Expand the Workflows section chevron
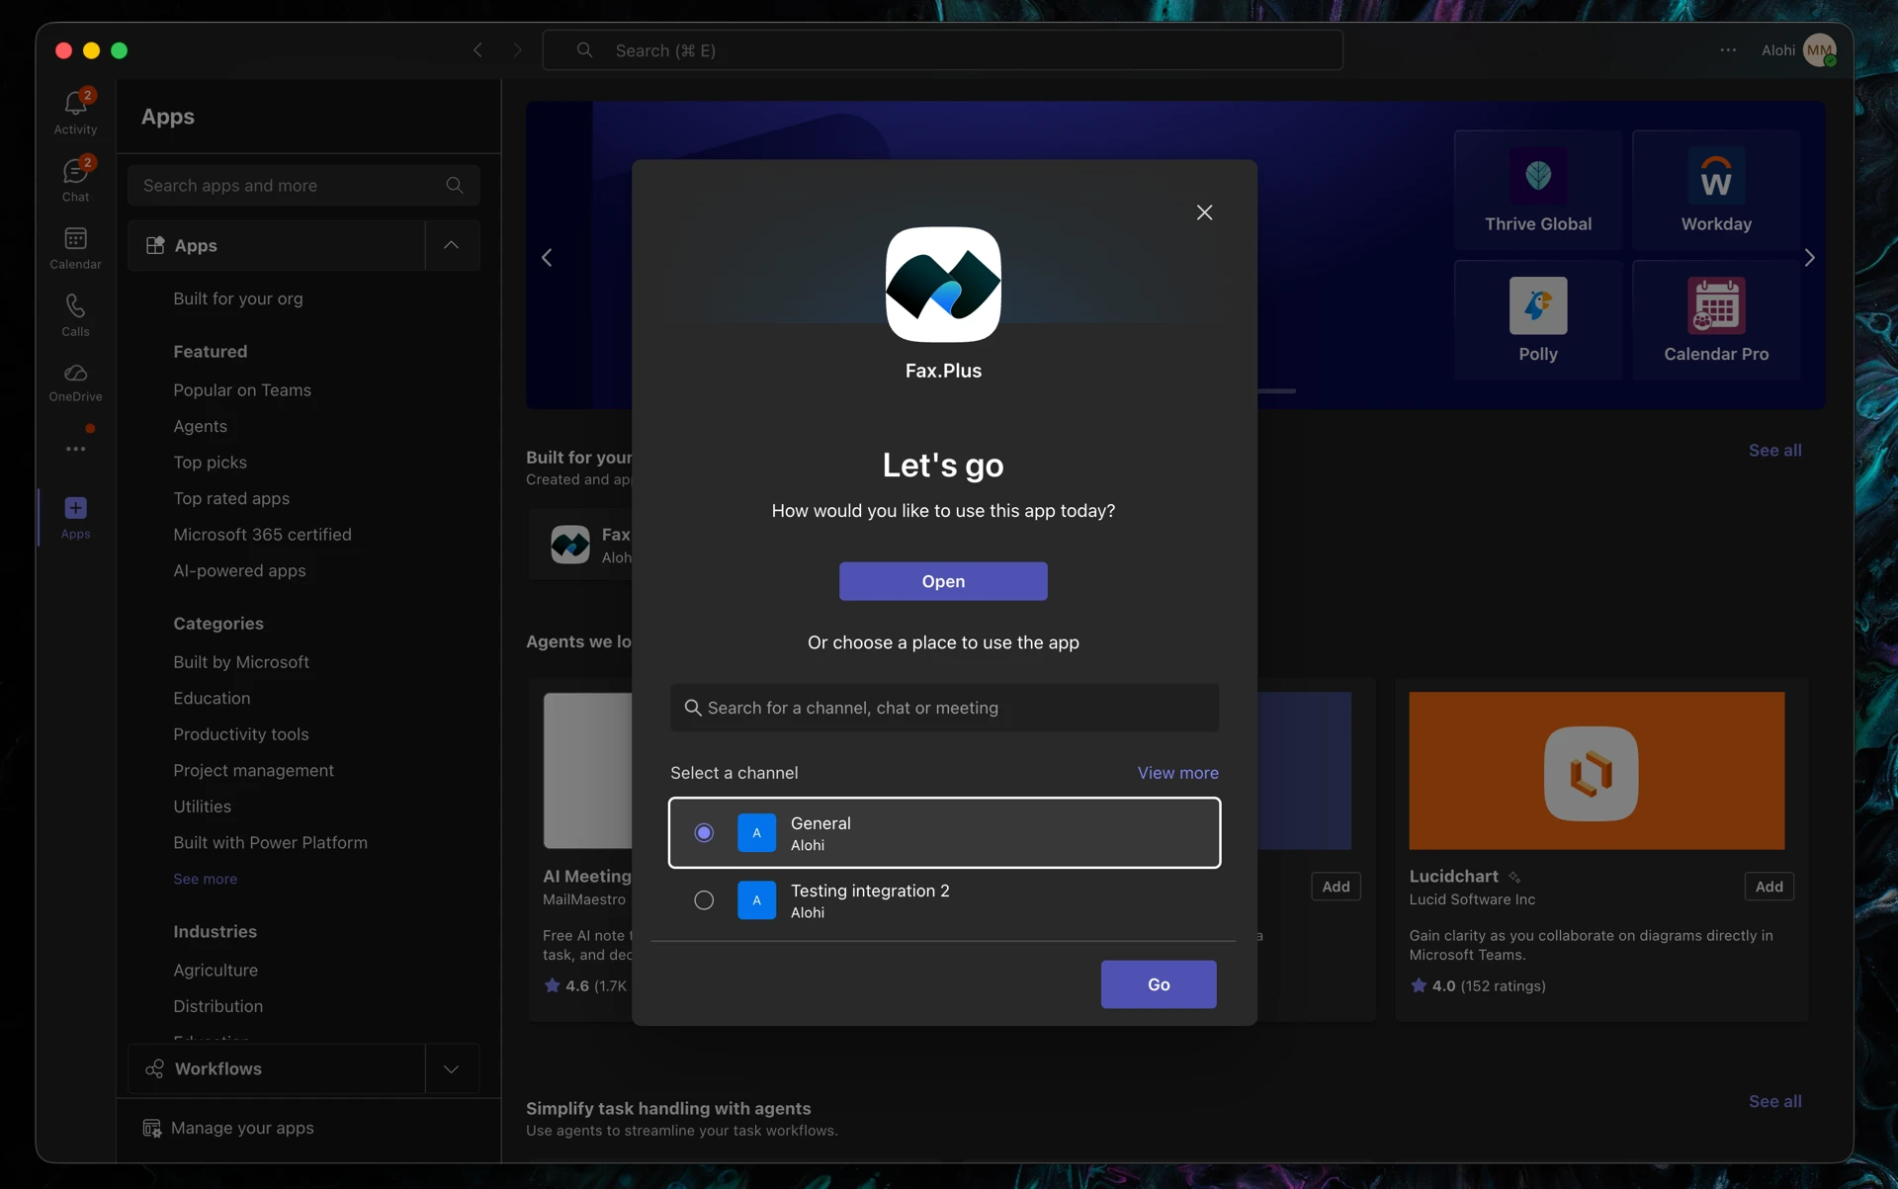1898x1189 pixels. [451, 1069]
